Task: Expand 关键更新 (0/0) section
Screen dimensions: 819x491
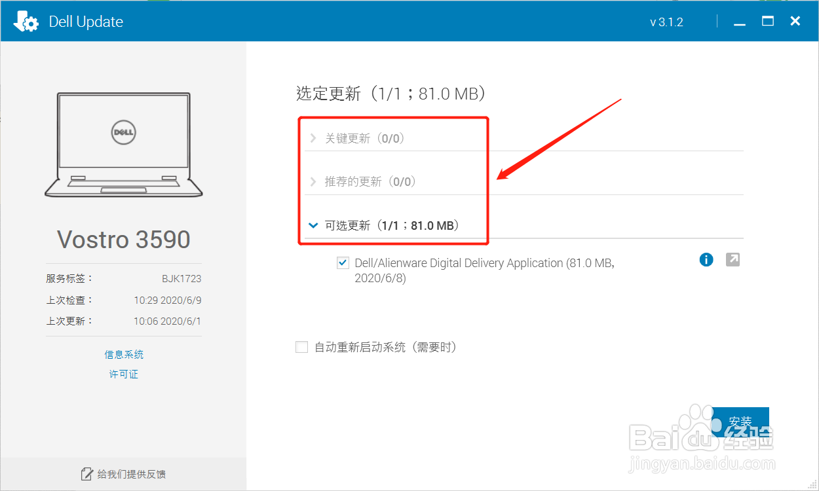Action: (x=313, y=138)
